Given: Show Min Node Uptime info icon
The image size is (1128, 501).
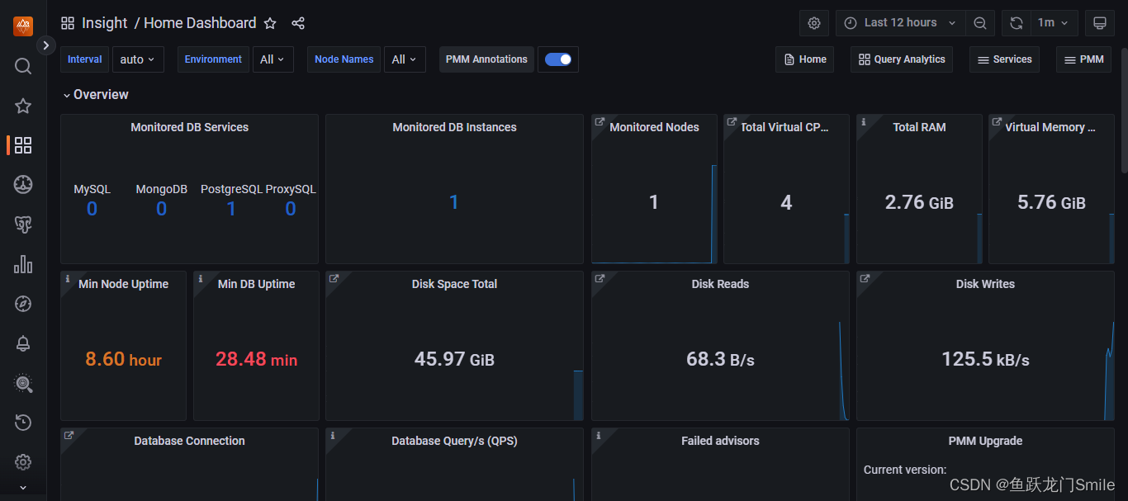Looking at the screenshot, I should click(x=68, y=279).
